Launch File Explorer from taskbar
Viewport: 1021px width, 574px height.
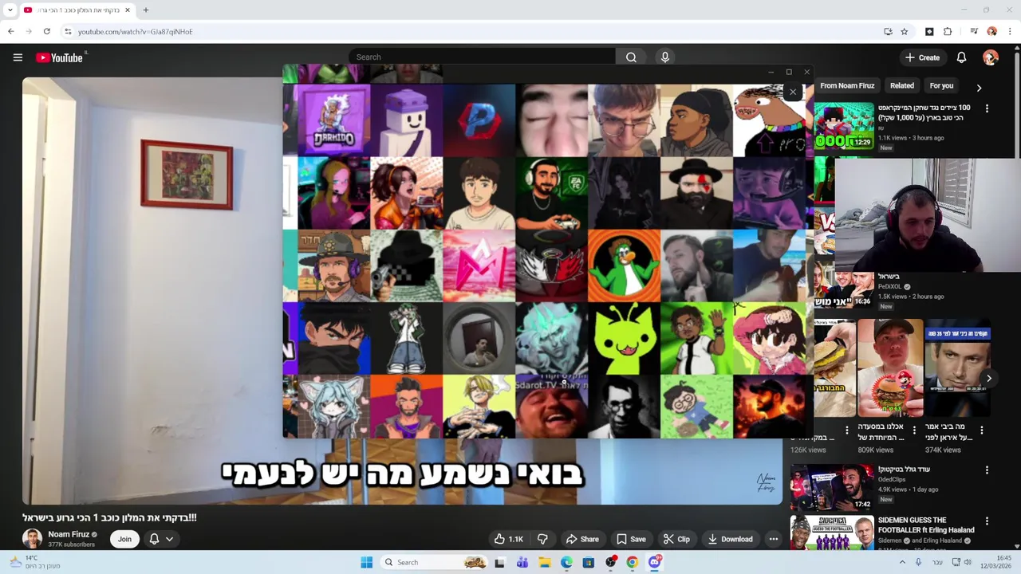544,562
